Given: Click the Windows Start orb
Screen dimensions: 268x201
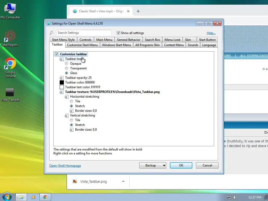Looking at the screenshot, I should click(7, 197).
